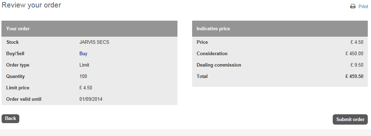Click the printer icon

click(353, 6)
